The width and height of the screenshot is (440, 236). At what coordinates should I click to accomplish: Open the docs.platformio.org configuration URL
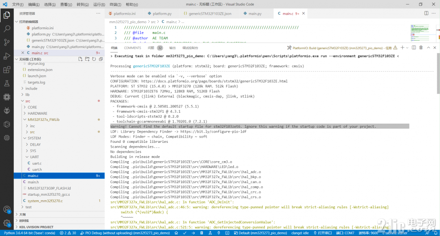(214, 81)
